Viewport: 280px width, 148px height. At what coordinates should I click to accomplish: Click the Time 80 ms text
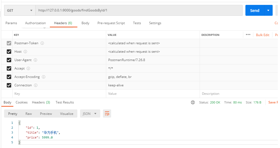(233, 102)
